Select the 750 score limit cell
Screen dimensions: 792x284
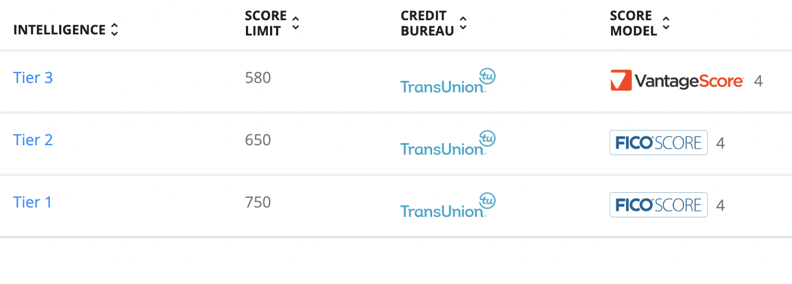click(258, 202)
